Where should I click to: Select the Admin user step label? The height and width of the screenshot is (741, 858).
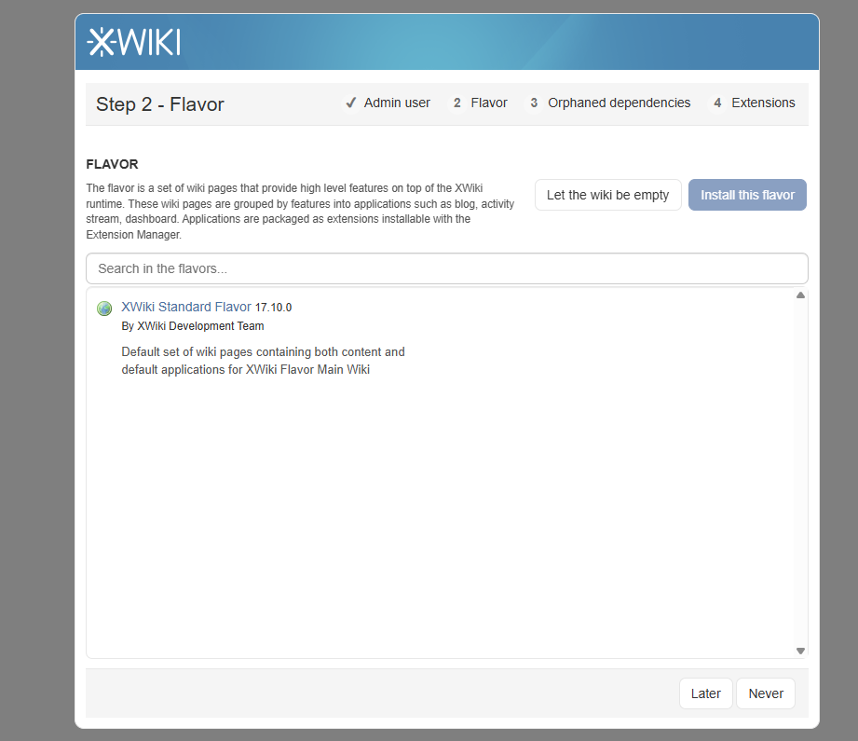coord(397,103)
